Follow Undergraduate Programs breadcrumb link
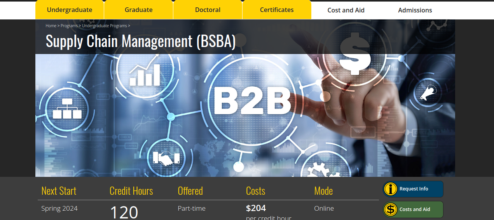The width and height of the screenshot is (494, 220). [x=105, y=26]
